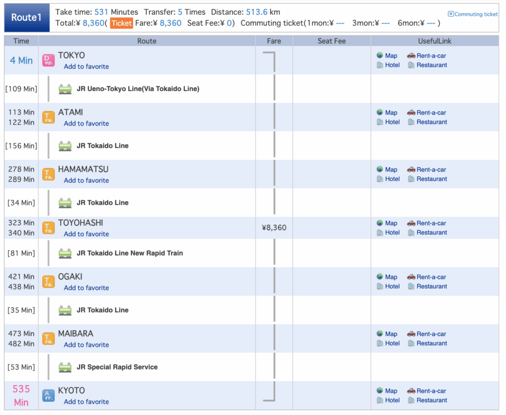
Task: Click train icon for JR Tokaido Line New Rapid Train
Action: pyautogui.click(x=65, y=253)
